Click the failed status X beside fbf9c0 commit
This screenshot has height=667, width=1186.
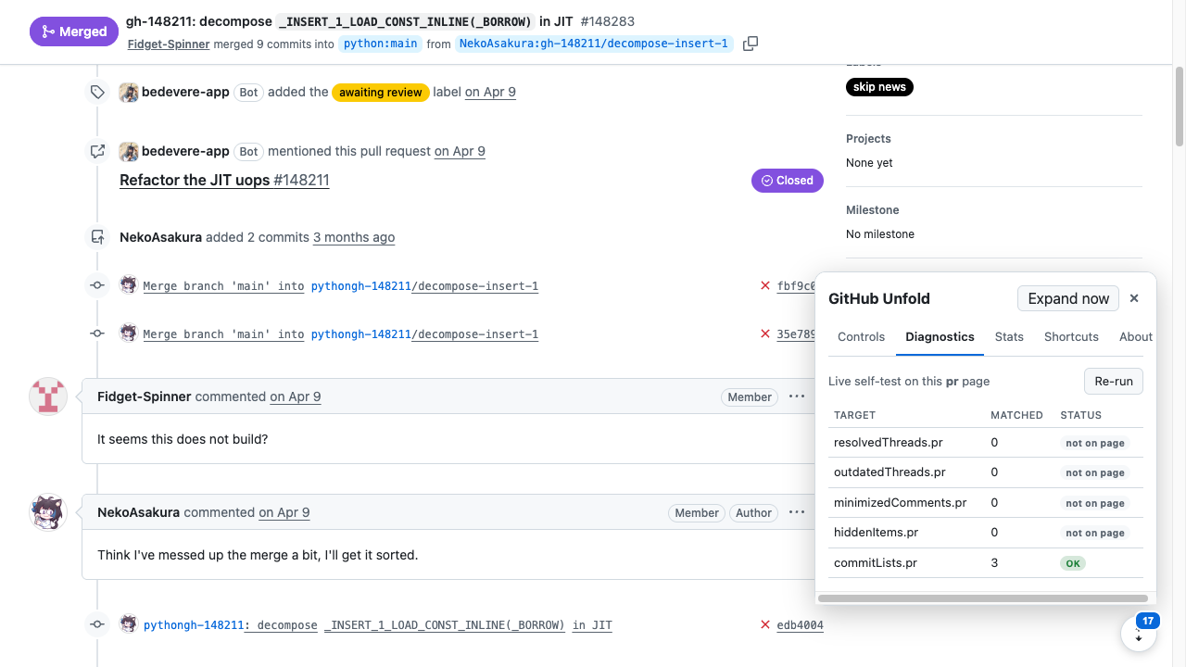(x=765, y=286)
